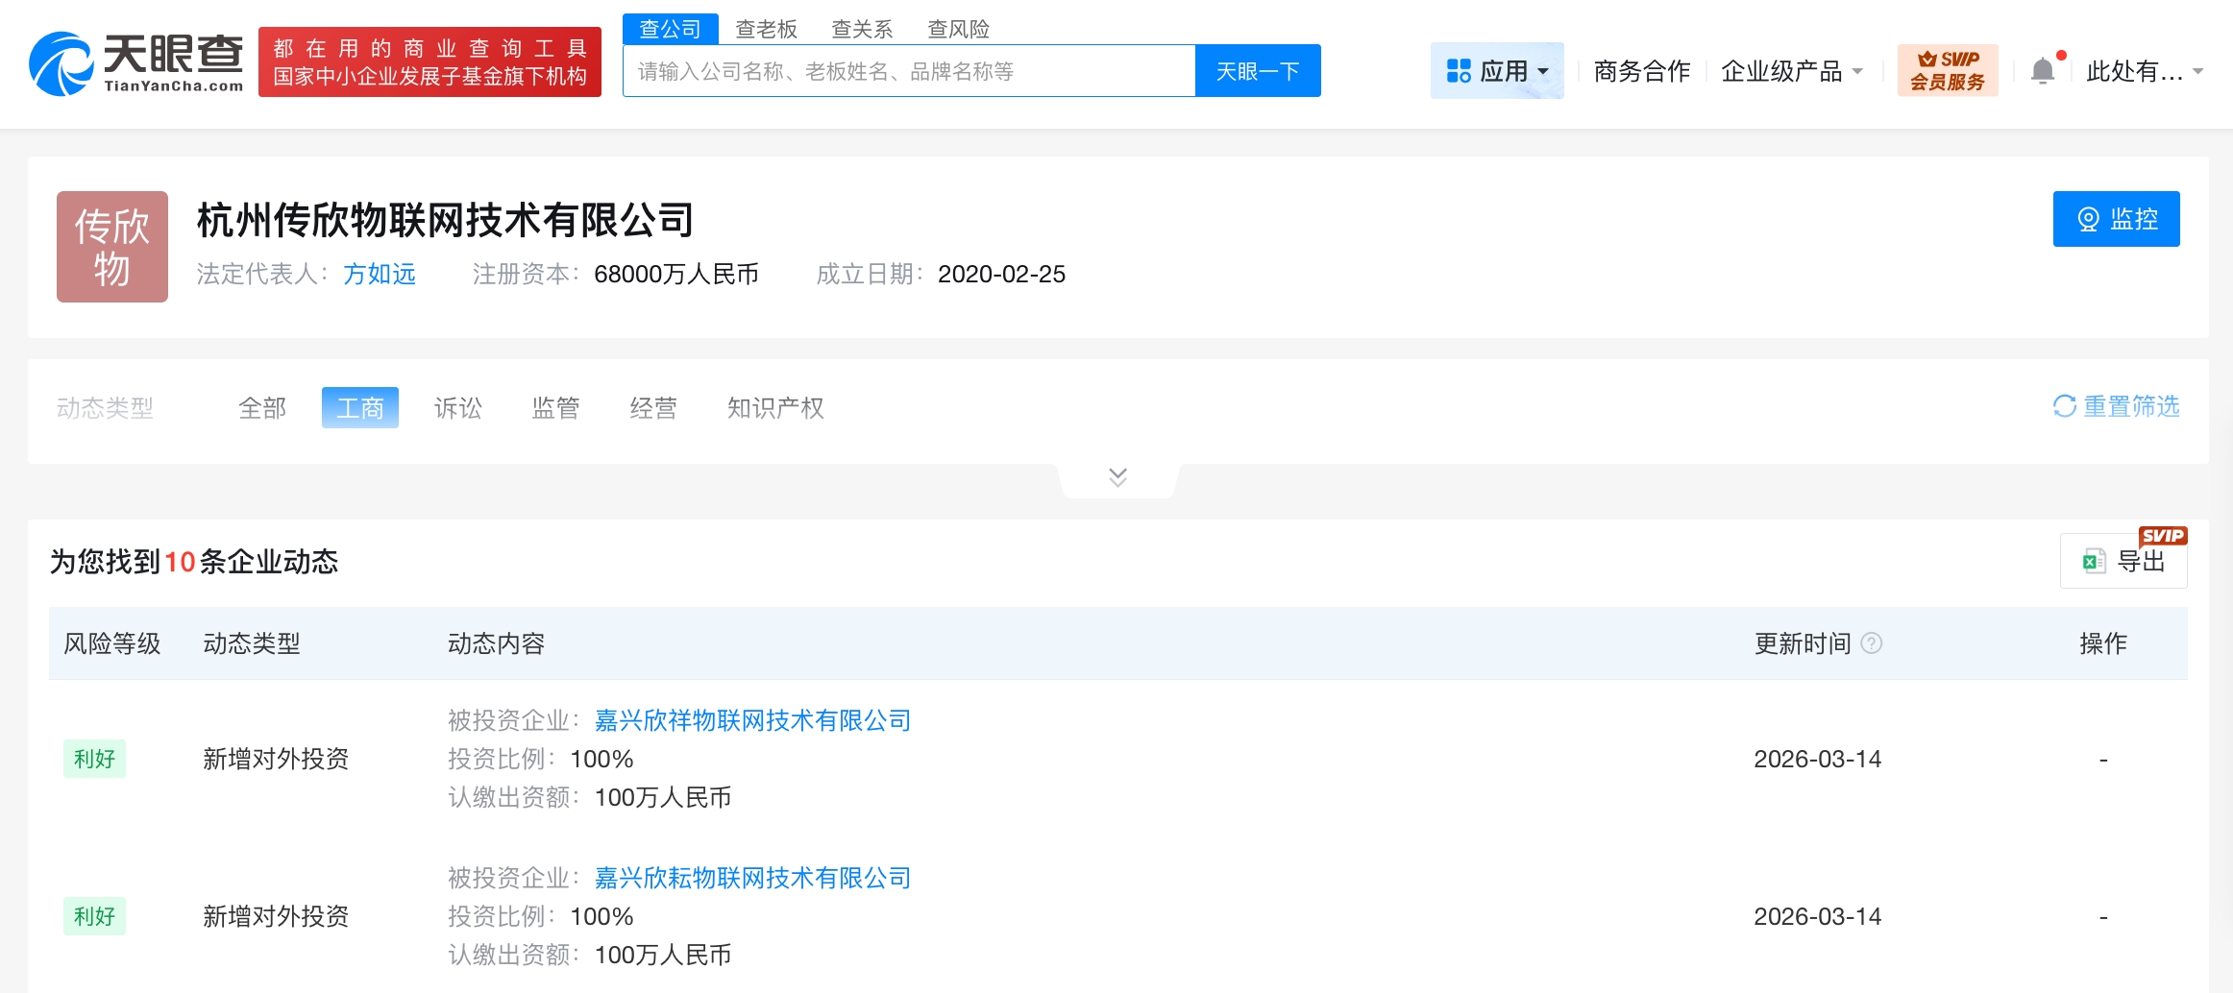The width and height of the screenshot is (2233, 993).
Task: Switch to the 查老板 search tab
Action: point(766,29)
